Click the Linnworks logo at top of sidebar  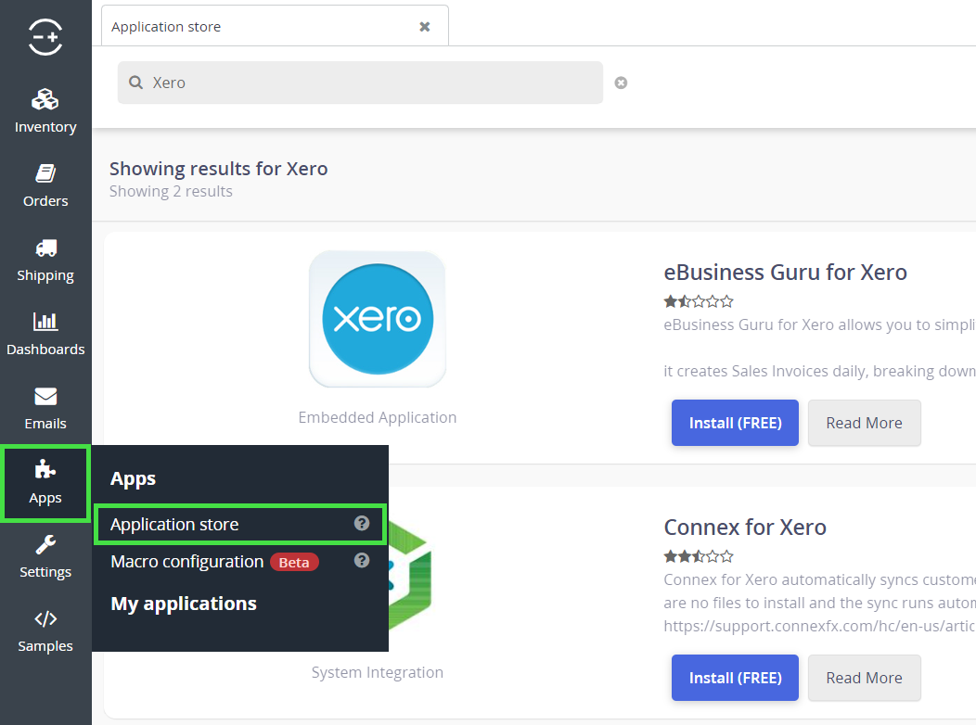point(45,37)
